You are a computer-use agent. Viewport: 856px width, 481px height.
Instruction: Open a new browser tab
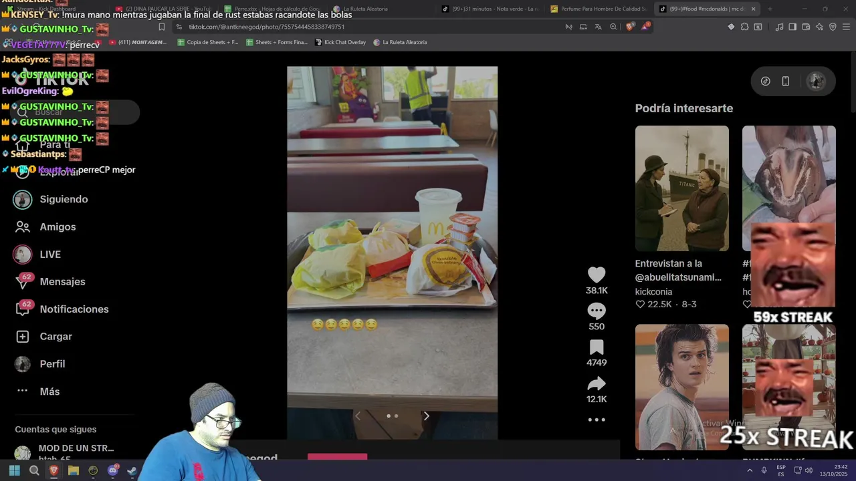coord(770,9)
